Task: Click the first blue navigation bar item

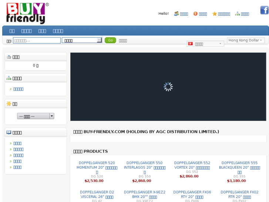Action: (12, 31)
